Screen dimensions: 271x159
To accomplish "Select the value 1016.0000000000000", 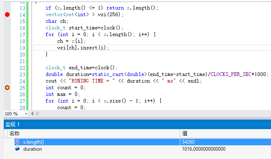I will click(x=204, y=149).
